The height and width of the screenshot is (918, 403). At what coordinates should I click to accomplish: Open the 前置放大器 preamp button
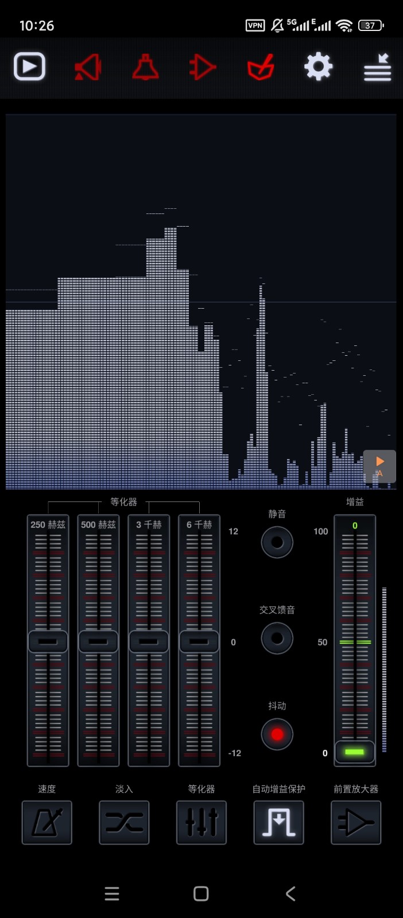click(356, 823)
